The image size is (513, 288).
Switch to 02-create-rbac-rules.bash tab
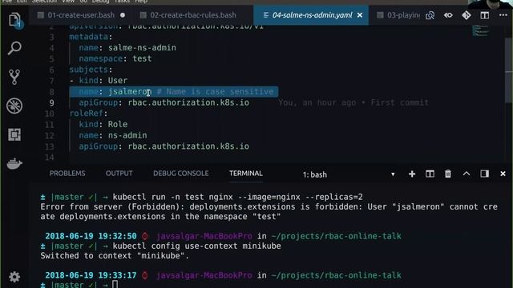coord(192,15)
